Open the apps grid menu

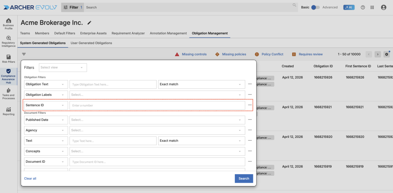(x=372, y=7)
